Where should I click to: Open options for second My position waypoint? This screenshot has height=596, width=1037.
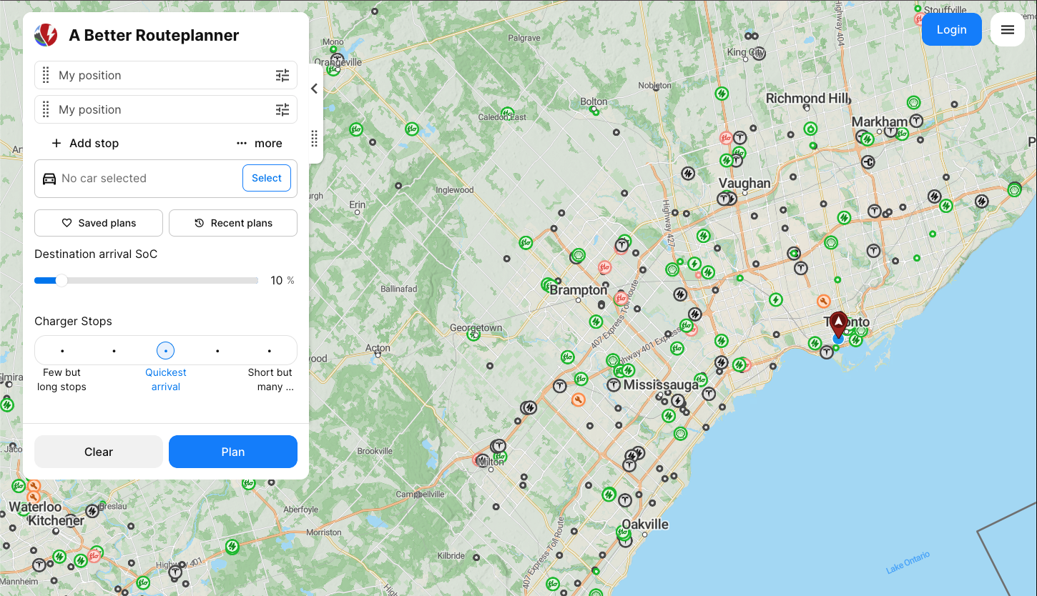[282, 109]
